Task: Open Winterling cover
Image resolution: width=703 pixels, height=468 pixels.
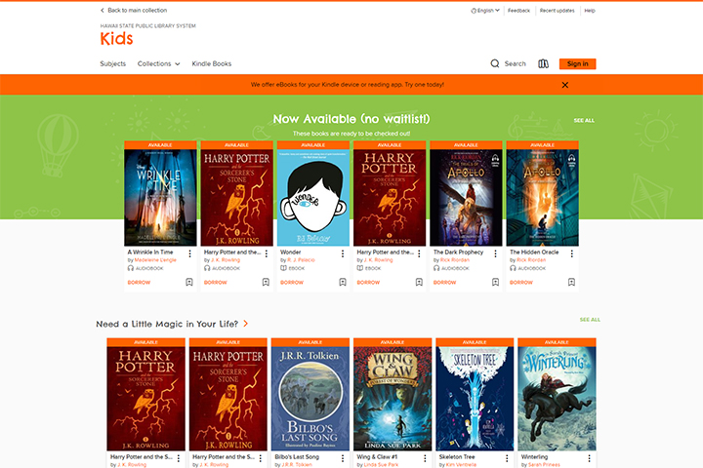Action: [557, 399]
